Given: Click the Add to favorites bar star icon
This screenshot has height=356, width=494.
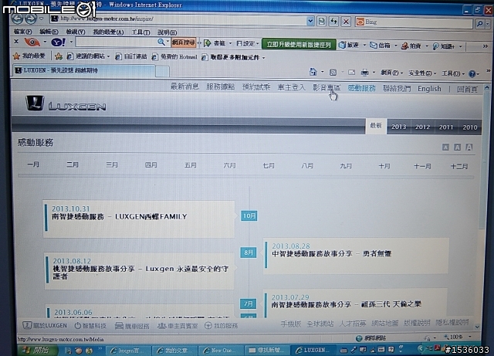Looking at the screenshot, I should coord(59,56).
